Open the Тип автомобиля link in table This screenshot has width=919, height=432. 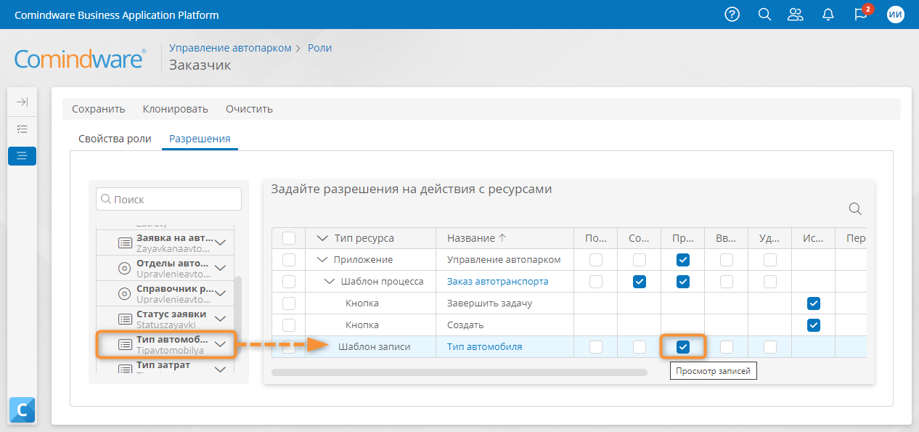(484, 347)
